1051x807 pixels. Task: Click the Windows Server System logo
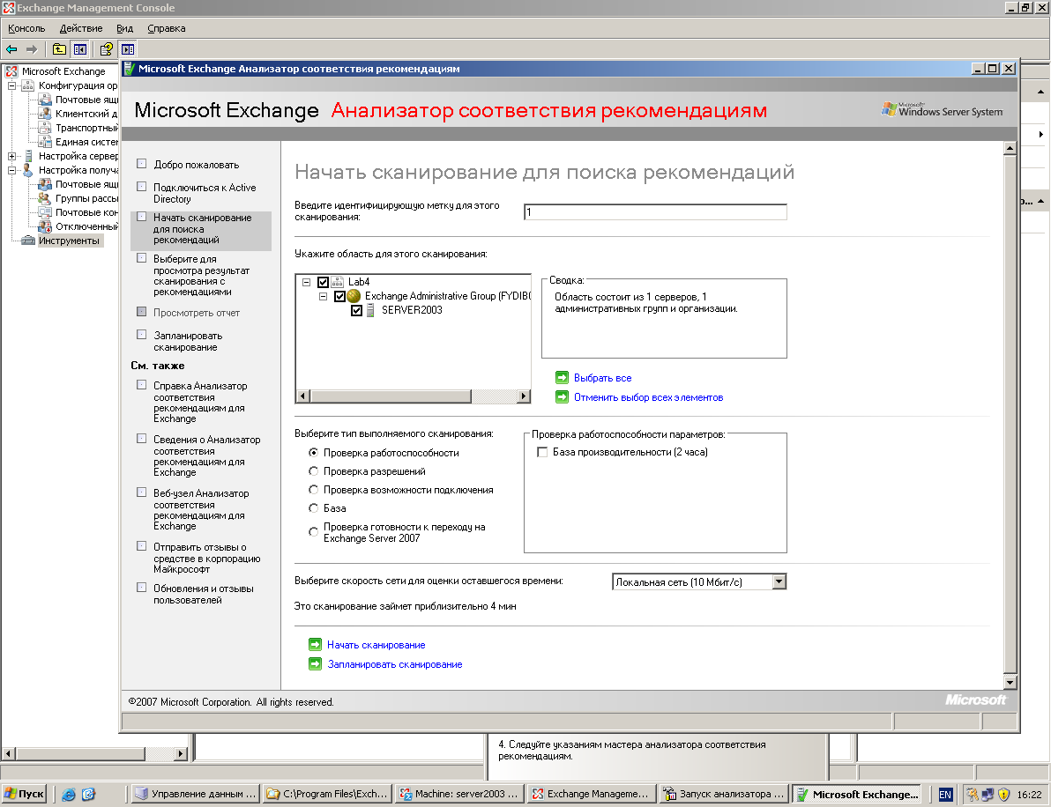coord(943,110)
